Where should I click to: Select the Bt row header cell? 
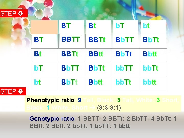44,55
